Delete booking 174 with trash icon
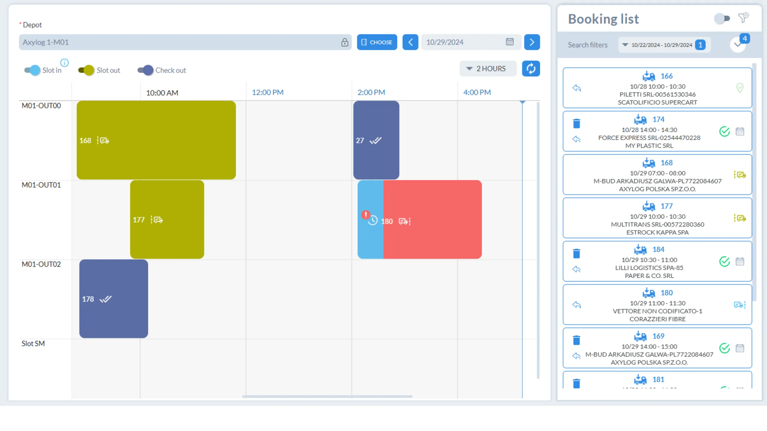 (x=576, y=123)
